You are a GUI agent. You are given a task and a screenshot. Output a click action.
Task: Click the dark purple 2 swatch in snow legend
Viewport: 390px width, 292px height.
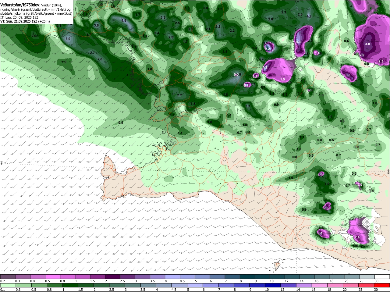pos(112,276)
